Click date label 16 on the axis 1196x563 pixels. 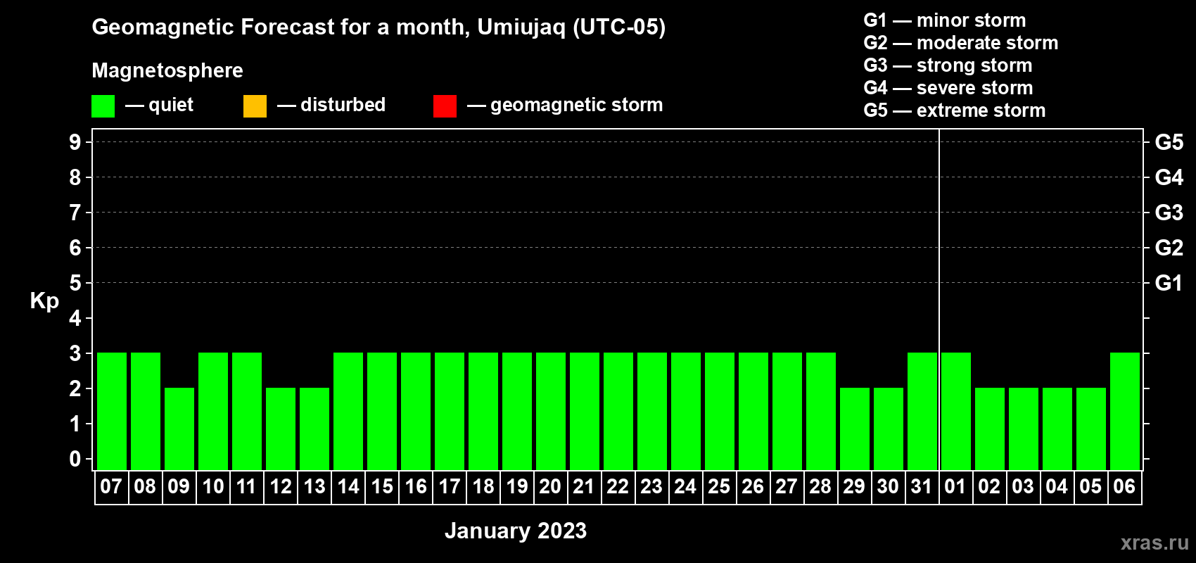(x=416, y=487)
